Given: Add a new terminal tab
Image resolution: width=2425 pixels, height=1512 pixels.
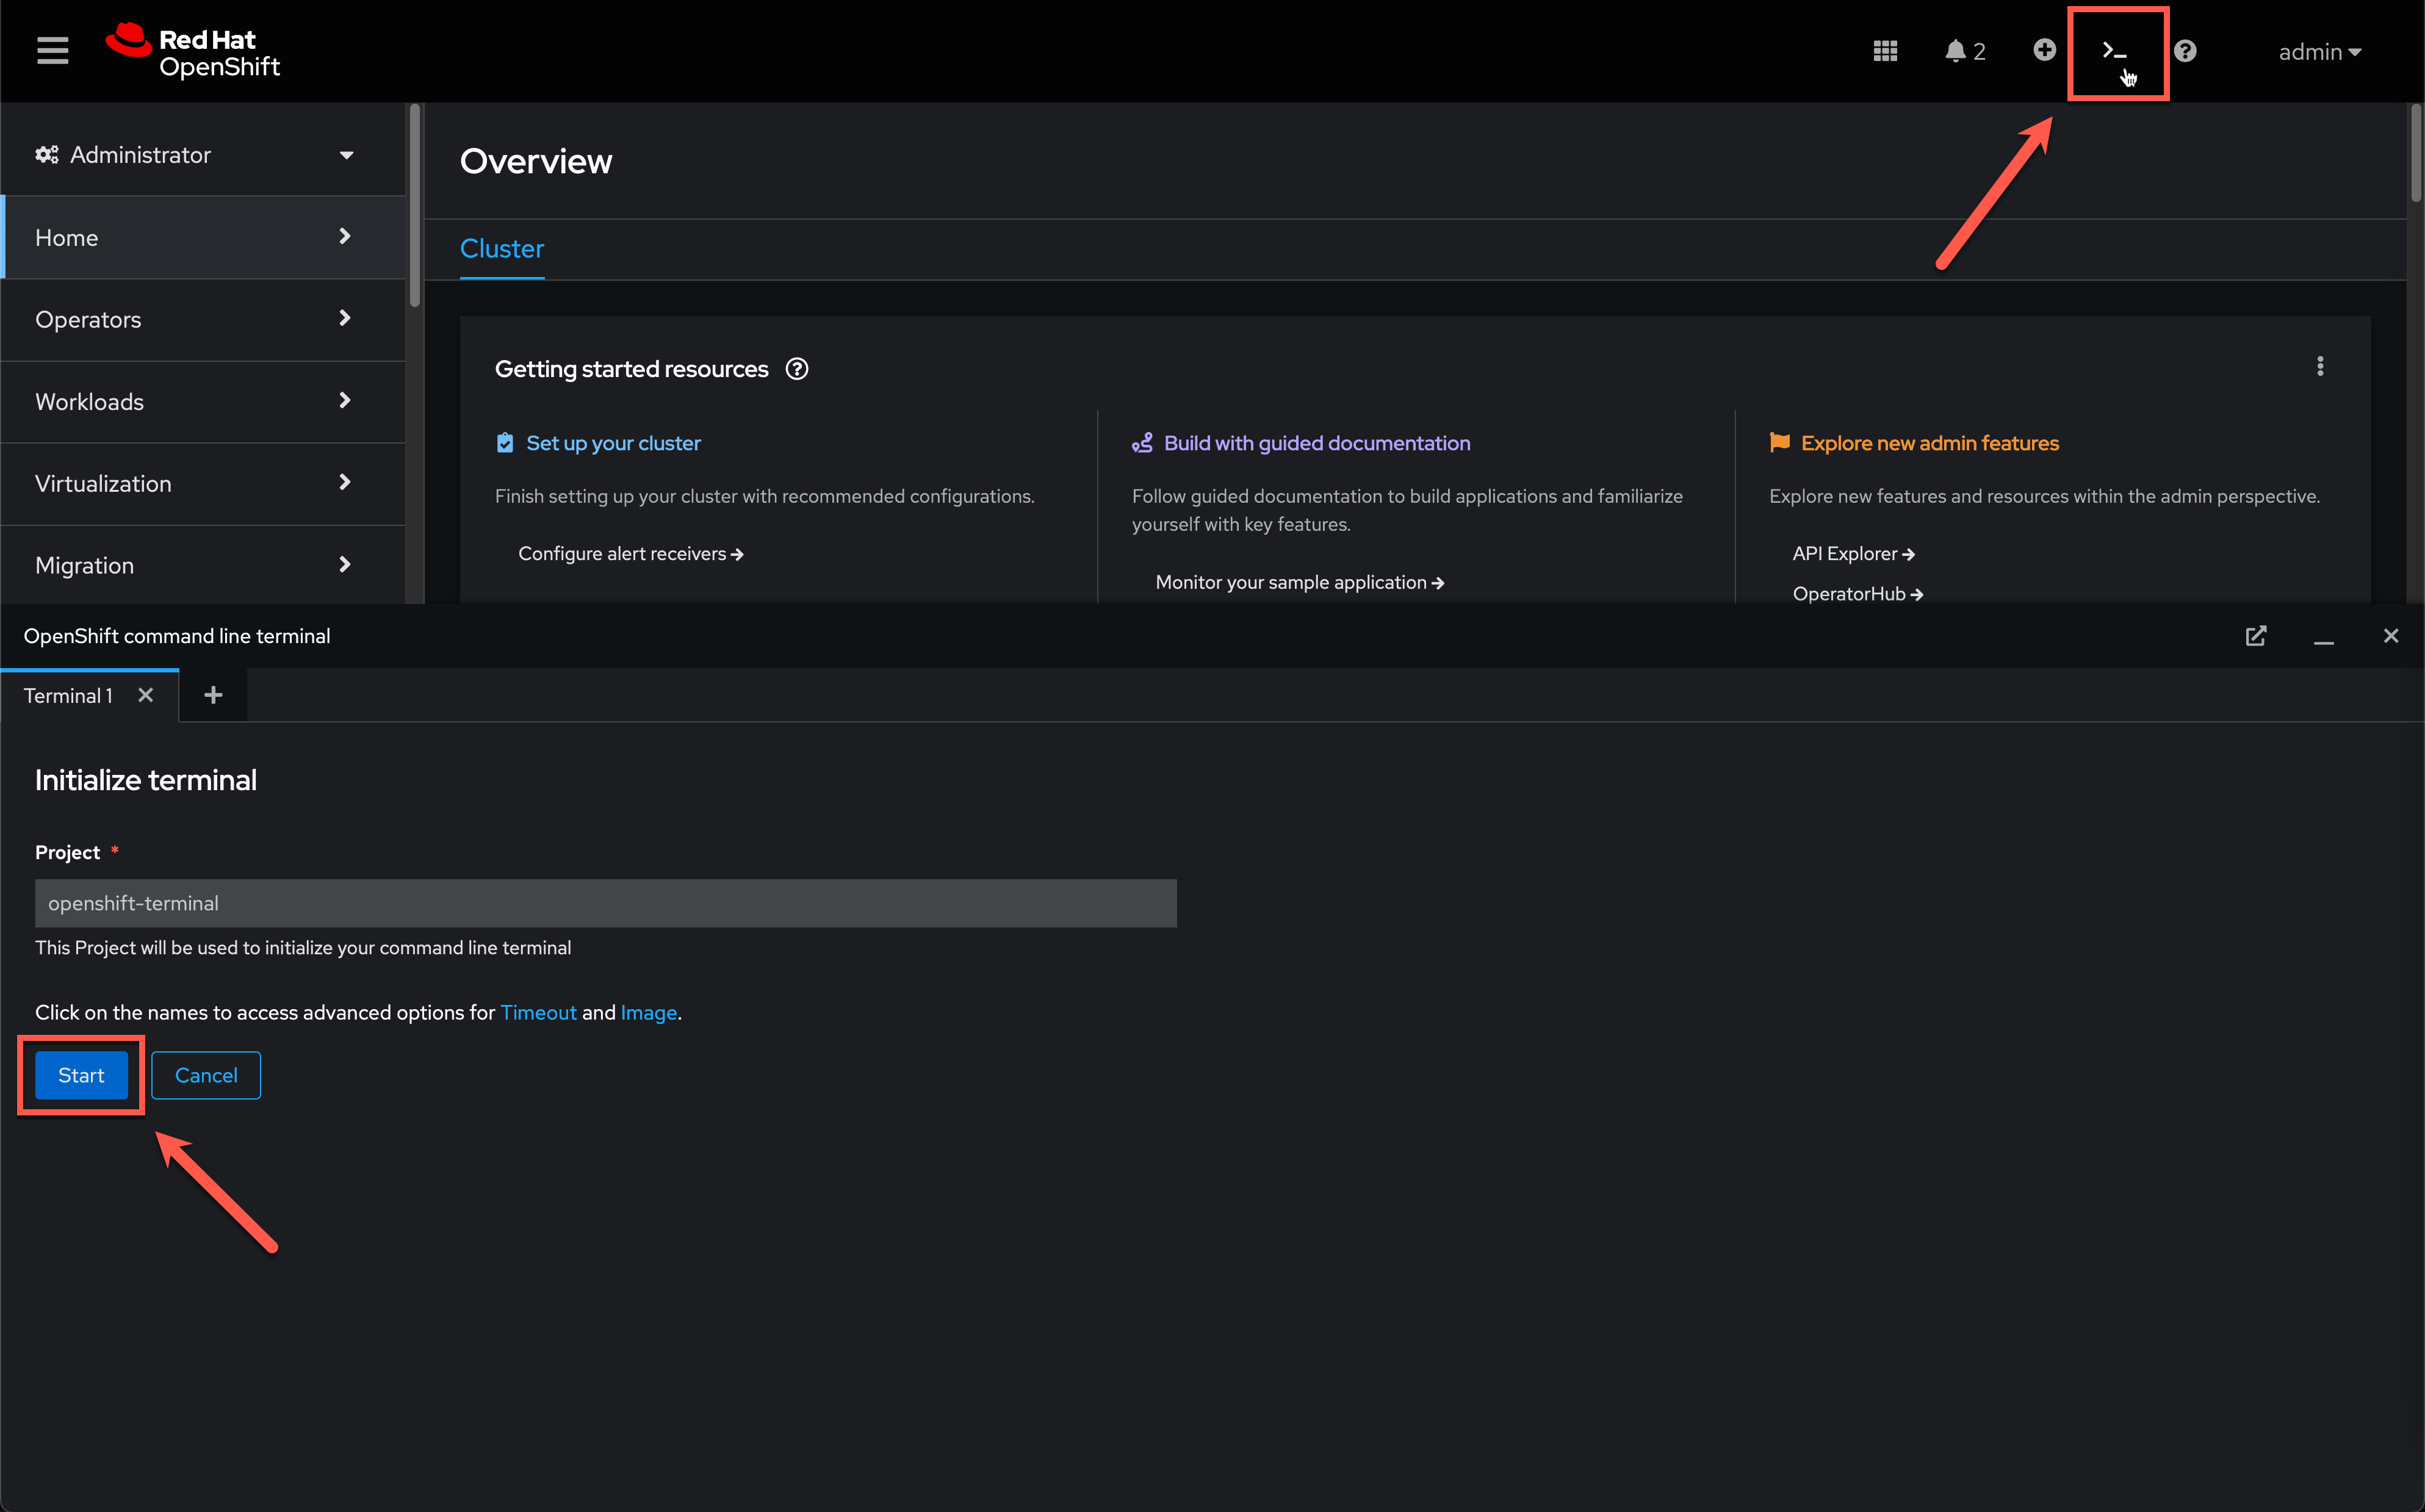Looking at the screenshot, I should 213,695.
